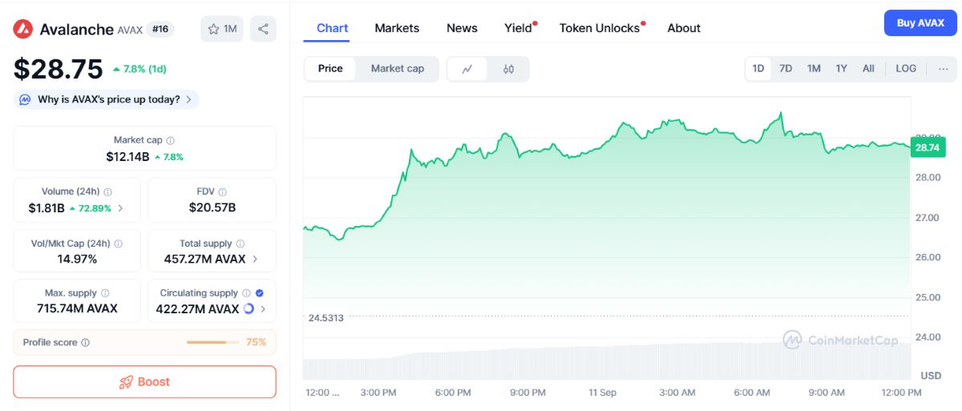The image size is (962, 411).
Task: Click the AI icon beside price question
Action: tap(25, 100)
